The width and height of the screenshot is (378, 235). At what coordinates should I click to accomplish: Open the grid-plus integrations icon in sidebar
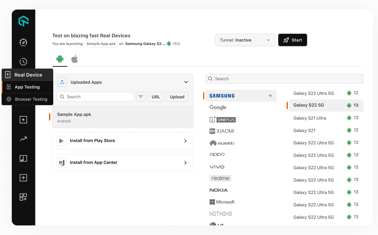tap(23, 197)
